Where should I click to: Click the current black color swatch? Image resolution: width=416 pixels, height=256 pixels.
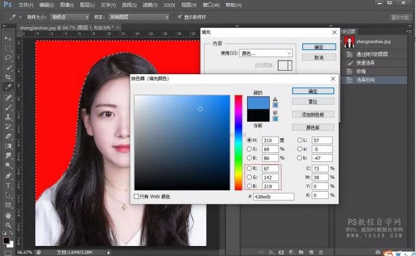click(258, 115)
